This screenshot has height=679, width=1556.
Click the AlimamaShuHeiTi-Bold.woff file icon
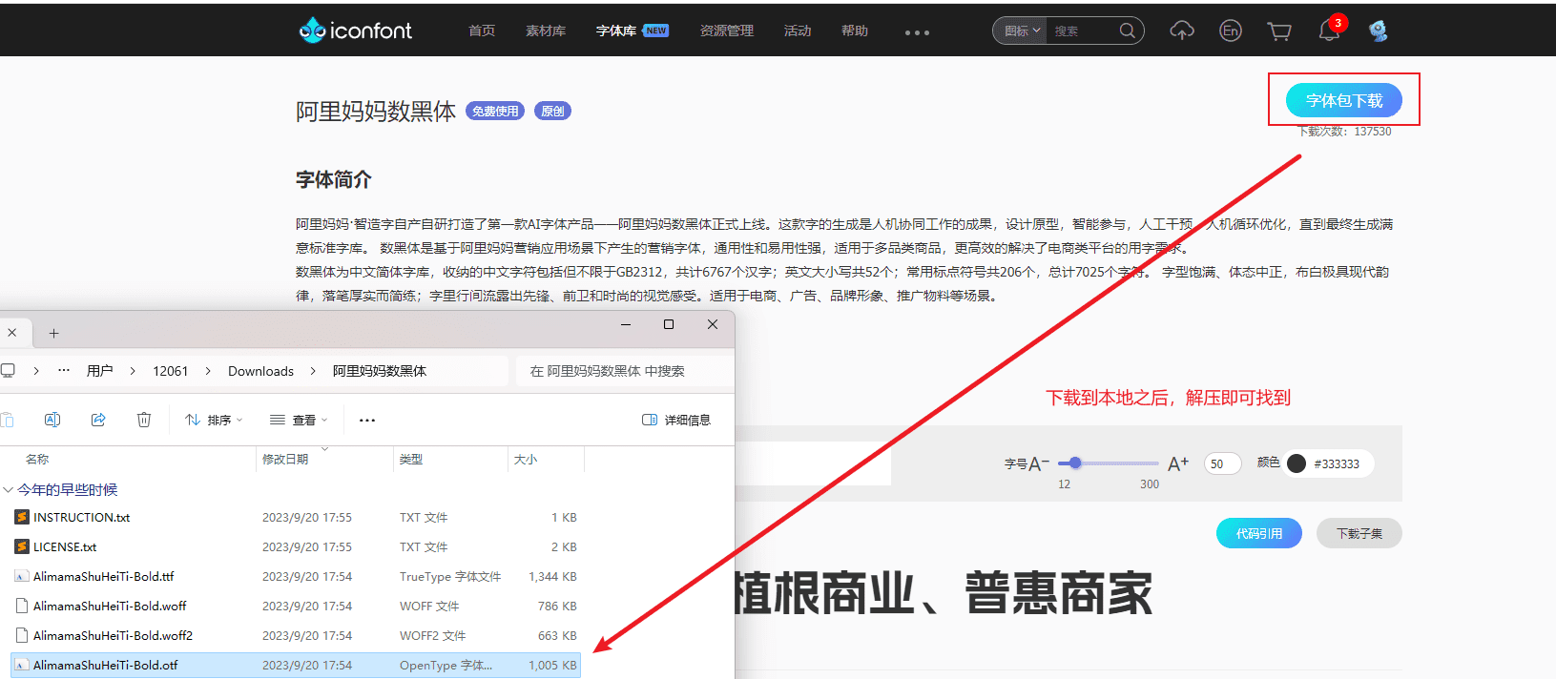tap(22, 606)
